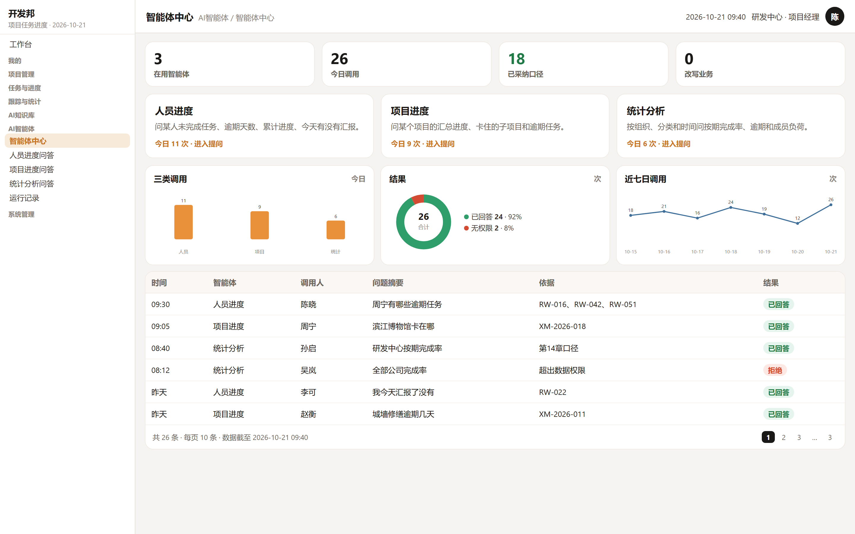Click 今日 9 次 · 进入提问 link
This screenshot has width=855, height=534.
pos(422,144)
